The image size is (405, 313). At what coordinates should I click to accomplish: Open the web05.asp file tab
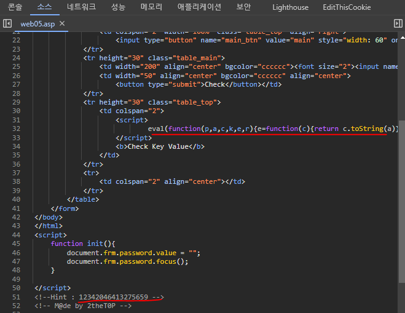pyautogui.click(x=37, y=24)
